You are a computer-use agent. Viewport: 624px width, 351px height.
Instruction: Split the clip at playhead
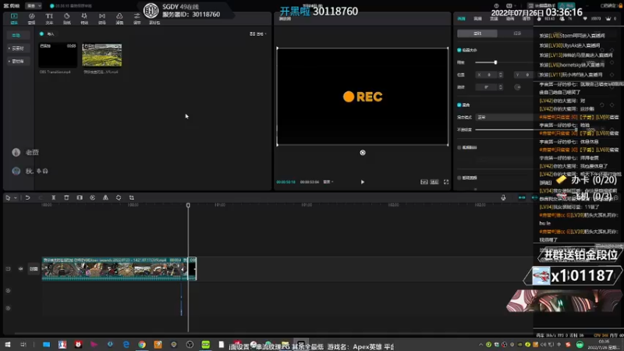coord(53,198)
